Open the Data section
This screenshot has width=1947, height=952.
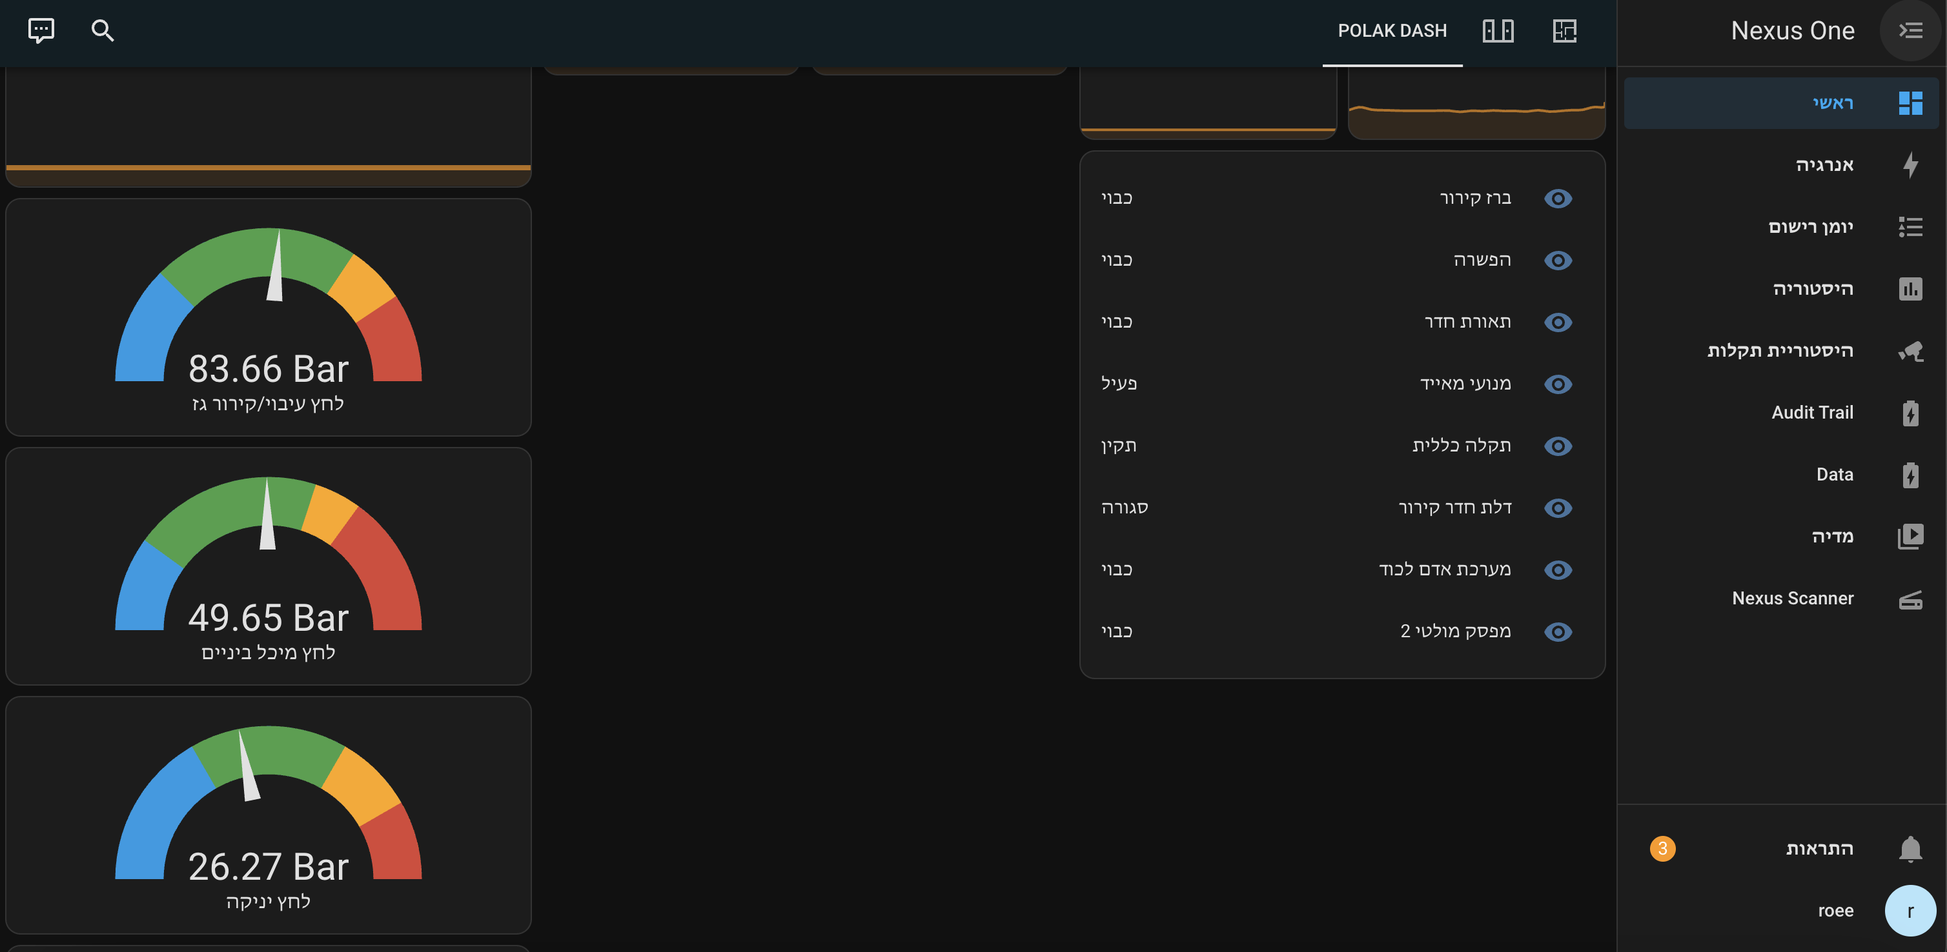pos(1835,474)
